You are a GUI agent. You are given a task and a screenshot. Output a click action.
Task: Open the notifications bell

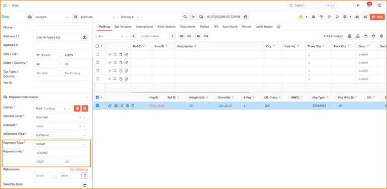click(369, 5)
